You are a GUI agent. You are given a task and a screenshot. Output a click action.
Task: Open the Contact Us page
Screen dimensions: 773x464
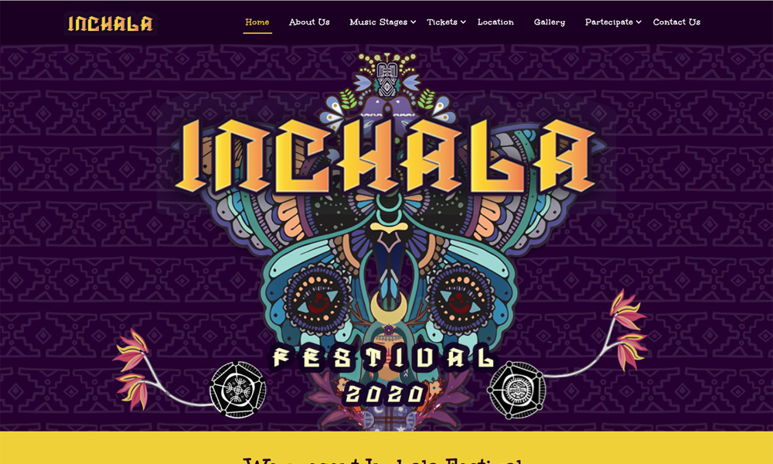pyautogui.click(x=676, y=22)
